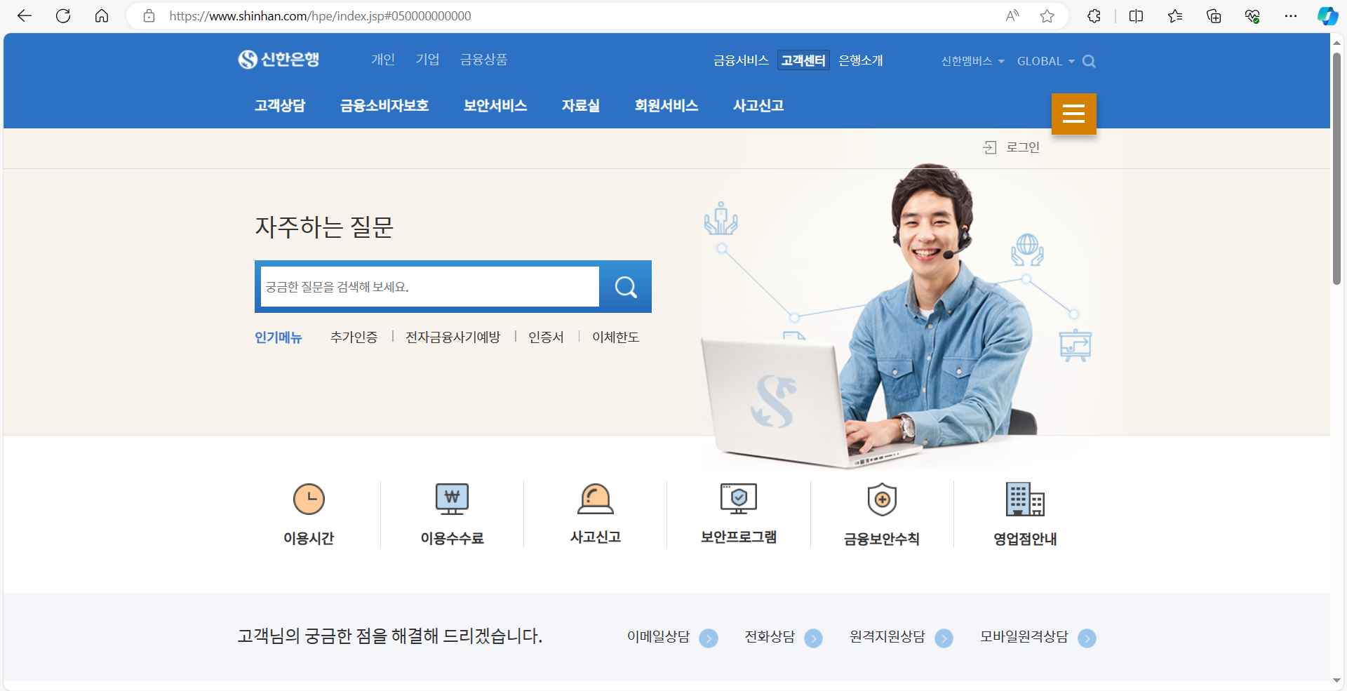Click arrow icon next to 이메일상담
Screen dimensions: 1347x691
pyautogui.click(x=709, y=638)
